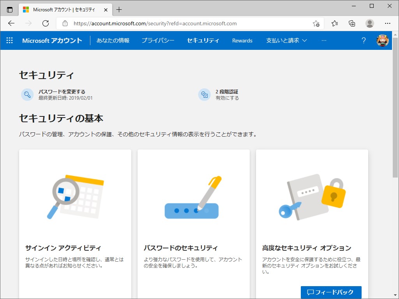Open the navigation bar ... overflow menu
Viewport: 399px width, 299px height.
[324, 40]
